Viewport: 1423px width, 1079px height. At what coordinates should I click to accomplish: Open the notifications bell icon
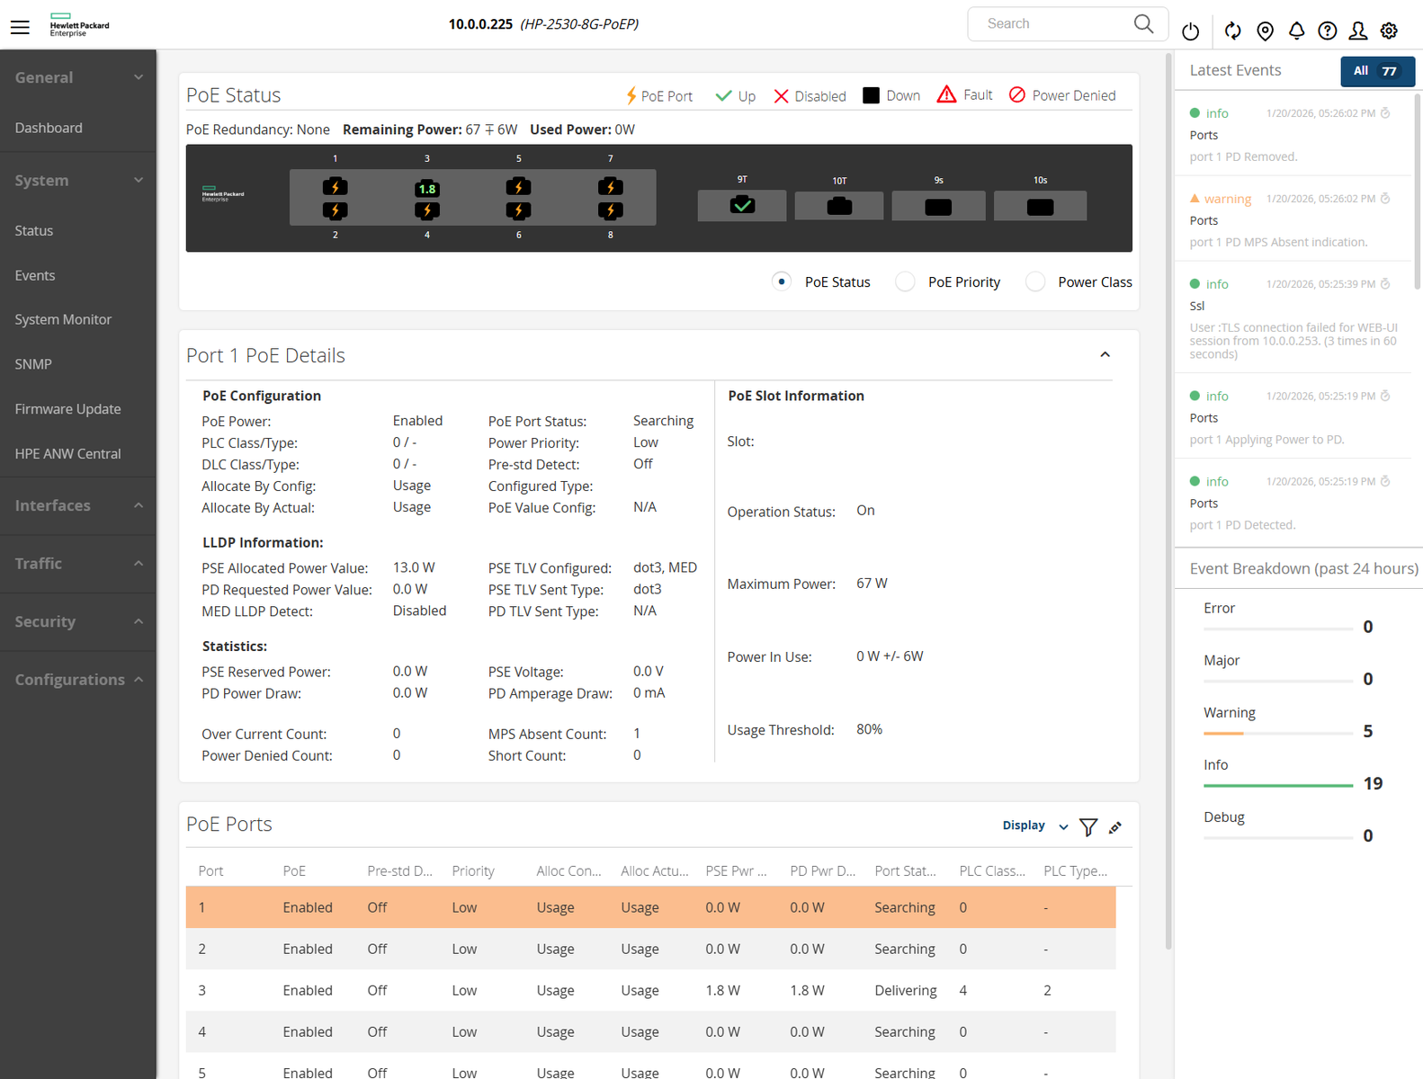pyautogui.click(x=1296, y=31)
